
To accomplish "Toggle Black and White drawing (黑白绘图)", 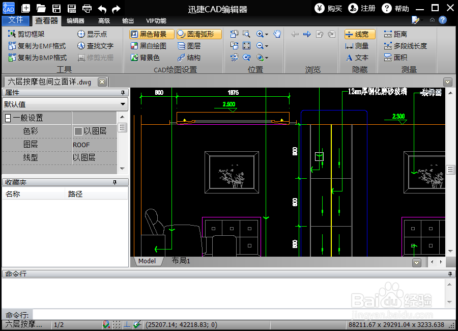I will tap(149, 46).
